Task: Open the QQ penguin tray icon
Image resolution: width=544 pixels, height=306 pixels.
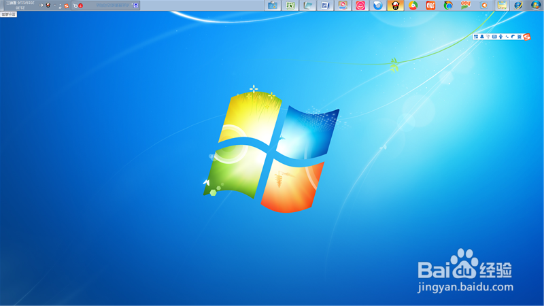Action: pos(48,5)
